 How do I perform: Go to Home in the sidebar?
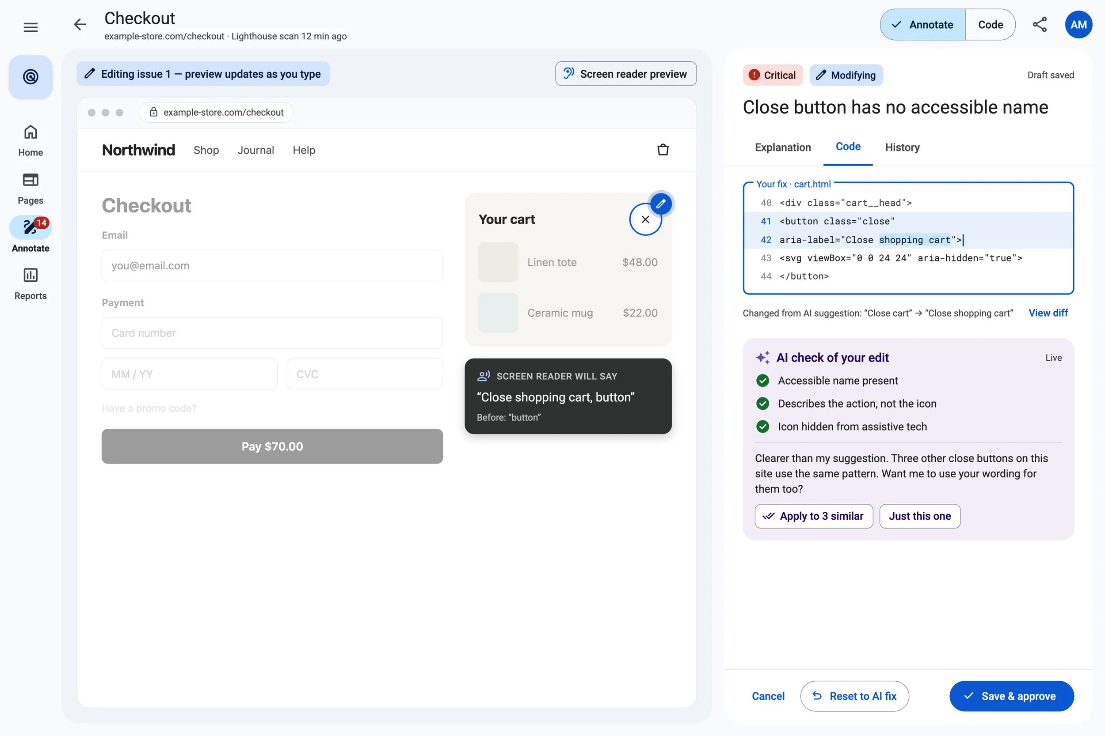point(30,141)
